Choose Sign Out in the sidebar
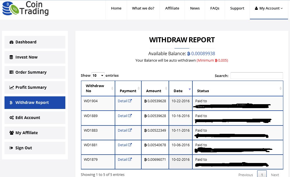 (35, 148)
